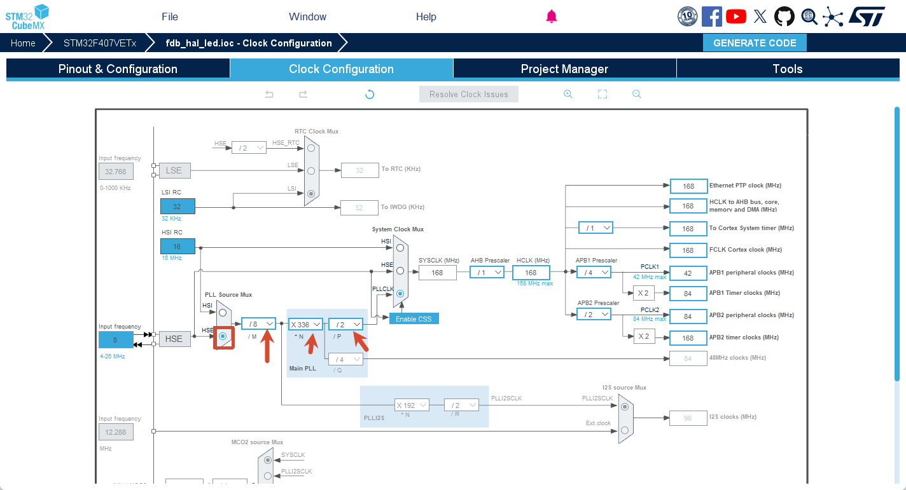Zoom in on the clock diagram

pos(568,94)
